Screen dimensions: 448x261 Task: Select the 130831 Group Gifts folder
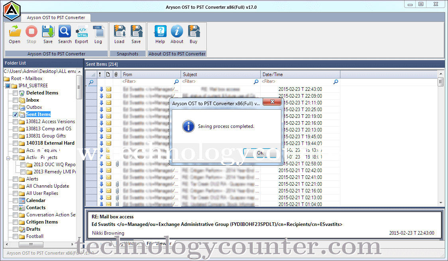tap(46, 136)
